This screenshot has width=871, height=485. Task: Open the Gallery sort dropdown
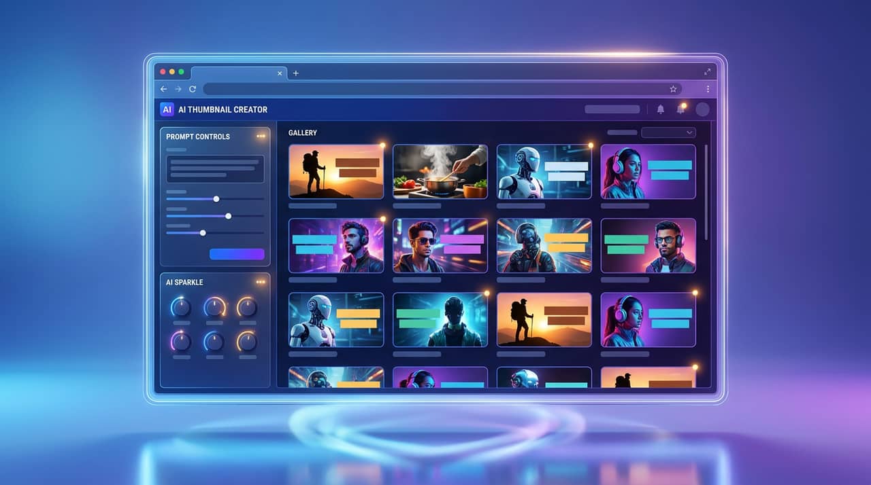coord(668,132)
